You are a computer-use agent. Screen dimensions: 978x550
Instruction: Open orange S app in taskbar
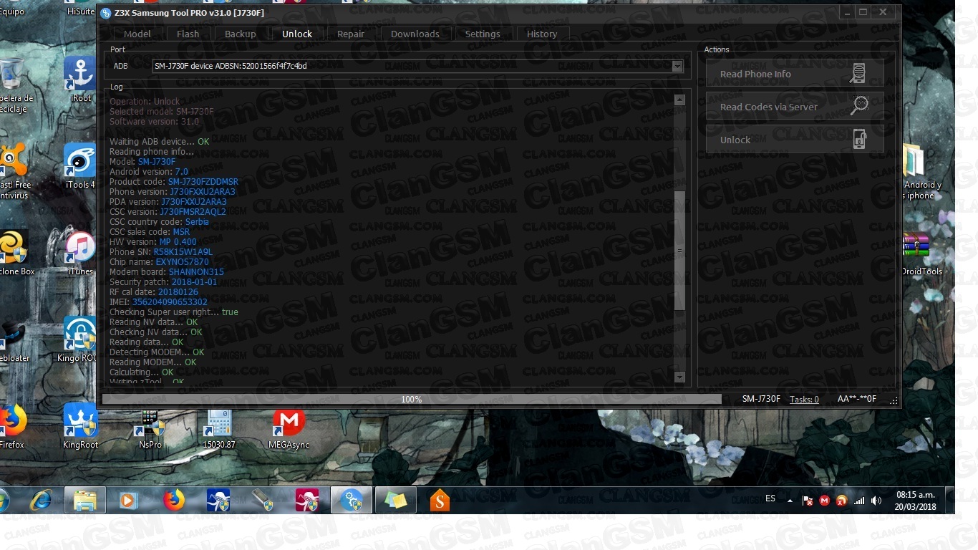(440, 500)
